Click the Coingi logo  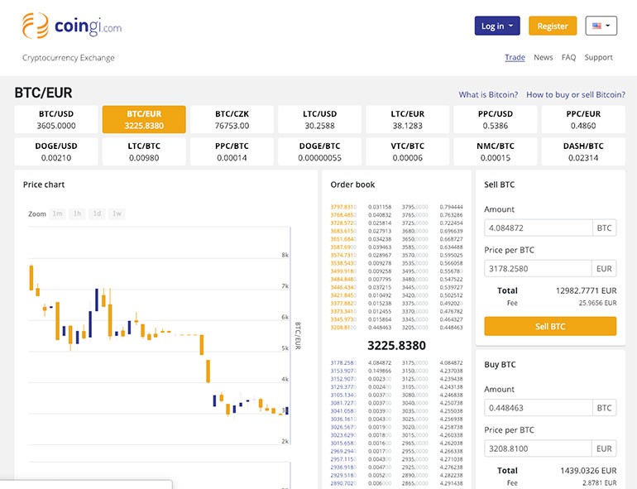[x=72, y=26]
